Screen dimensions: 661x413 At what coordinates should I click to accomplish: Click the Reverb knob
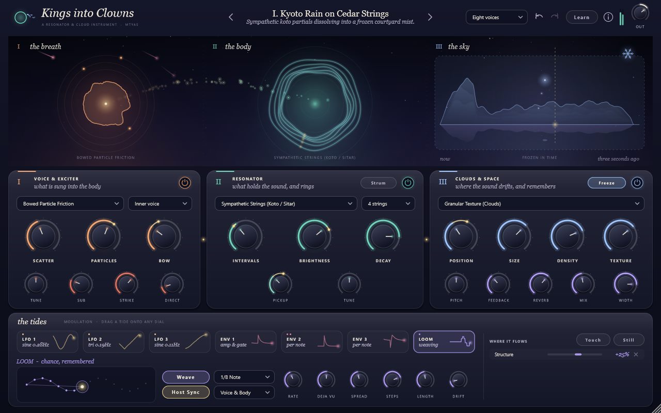coord(541,284)
